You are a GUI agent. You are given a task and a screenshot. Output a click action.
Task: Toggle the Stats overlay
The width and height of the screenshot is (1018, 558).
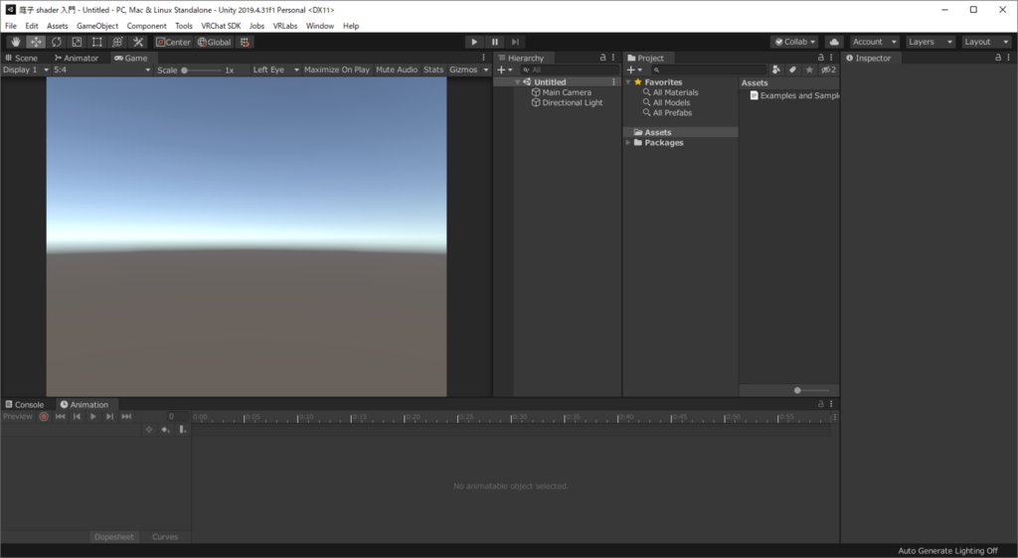pyautogui.click(x=433, y=70)
